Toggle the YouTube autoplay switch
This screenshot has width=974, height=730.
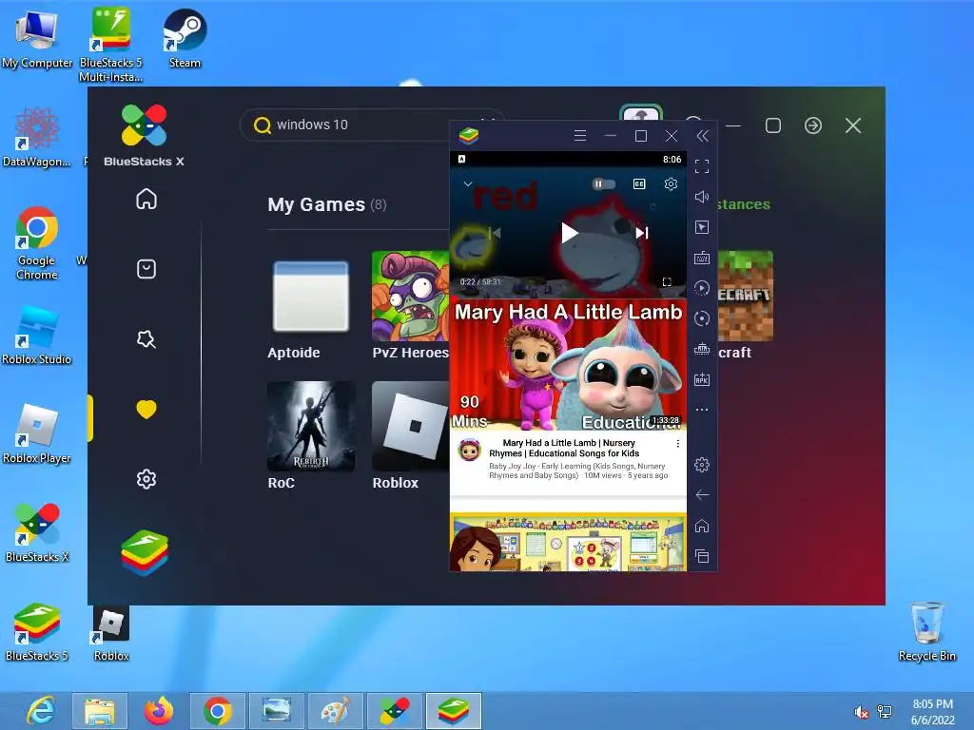coord(603,183)
